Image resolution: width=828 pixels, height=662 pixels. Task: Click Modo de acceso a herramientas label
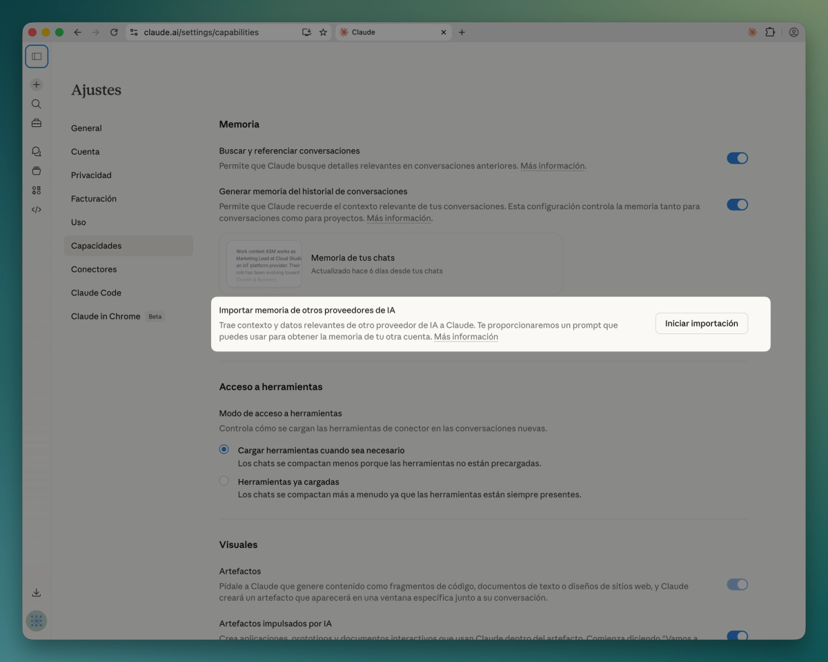point(281,413)
